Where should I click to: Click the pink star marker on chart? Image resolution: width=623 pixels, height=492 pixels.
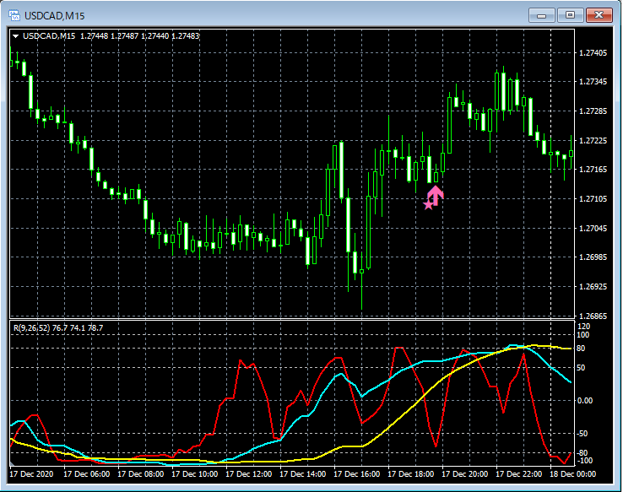coord(429,204)
